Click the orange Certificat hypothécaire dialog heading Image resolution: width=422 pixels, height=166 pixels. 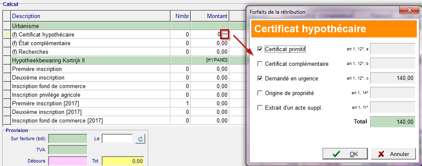tap(333, 29)
